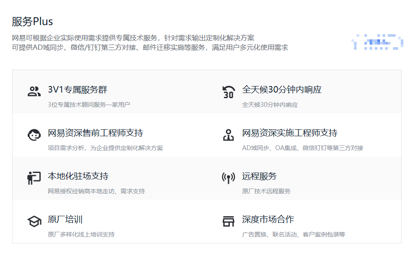Click the gray subtitle 全天候30分钟内响应
412x256 pixels.
[270, 105]
